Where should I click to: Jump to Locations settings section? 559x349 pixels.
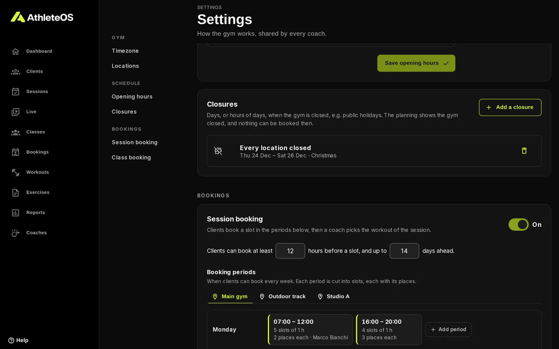pos(125,66)
